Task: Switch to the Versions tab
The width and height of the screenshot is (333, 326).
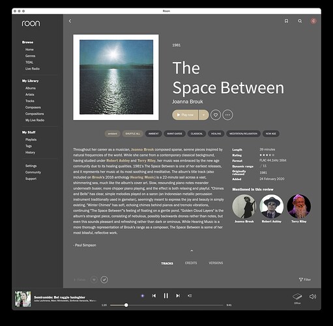Action: tap(216, 263)
